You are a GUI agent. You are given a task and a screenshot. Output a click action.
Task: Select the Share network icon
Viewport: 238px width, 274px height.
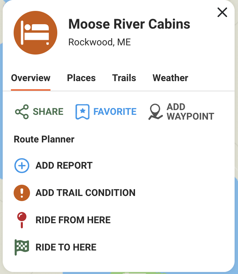(x=21, y=111)
